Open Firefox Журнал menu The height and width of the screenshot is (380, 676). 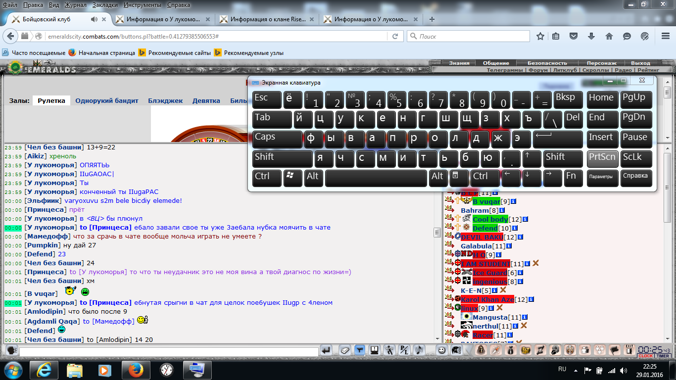coord(75,5)
